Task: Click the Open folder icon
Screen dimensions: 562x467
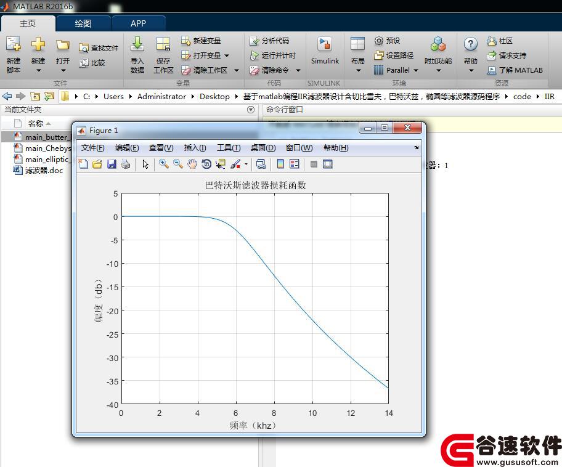Action: coord(63,45)
